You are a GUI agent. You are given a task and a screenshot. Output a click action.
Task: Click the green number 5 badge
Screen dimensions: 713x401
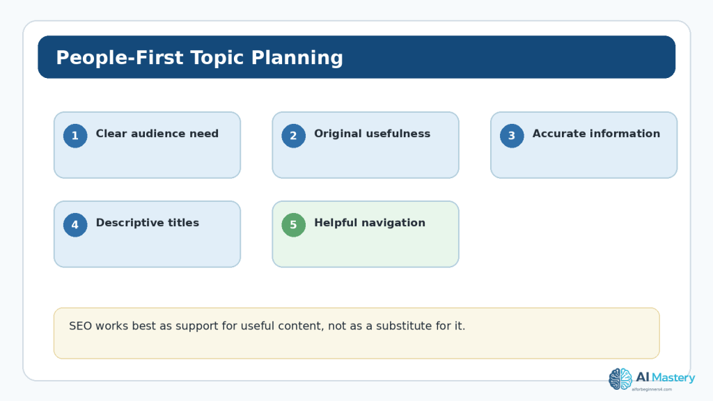tap(293, 225)
